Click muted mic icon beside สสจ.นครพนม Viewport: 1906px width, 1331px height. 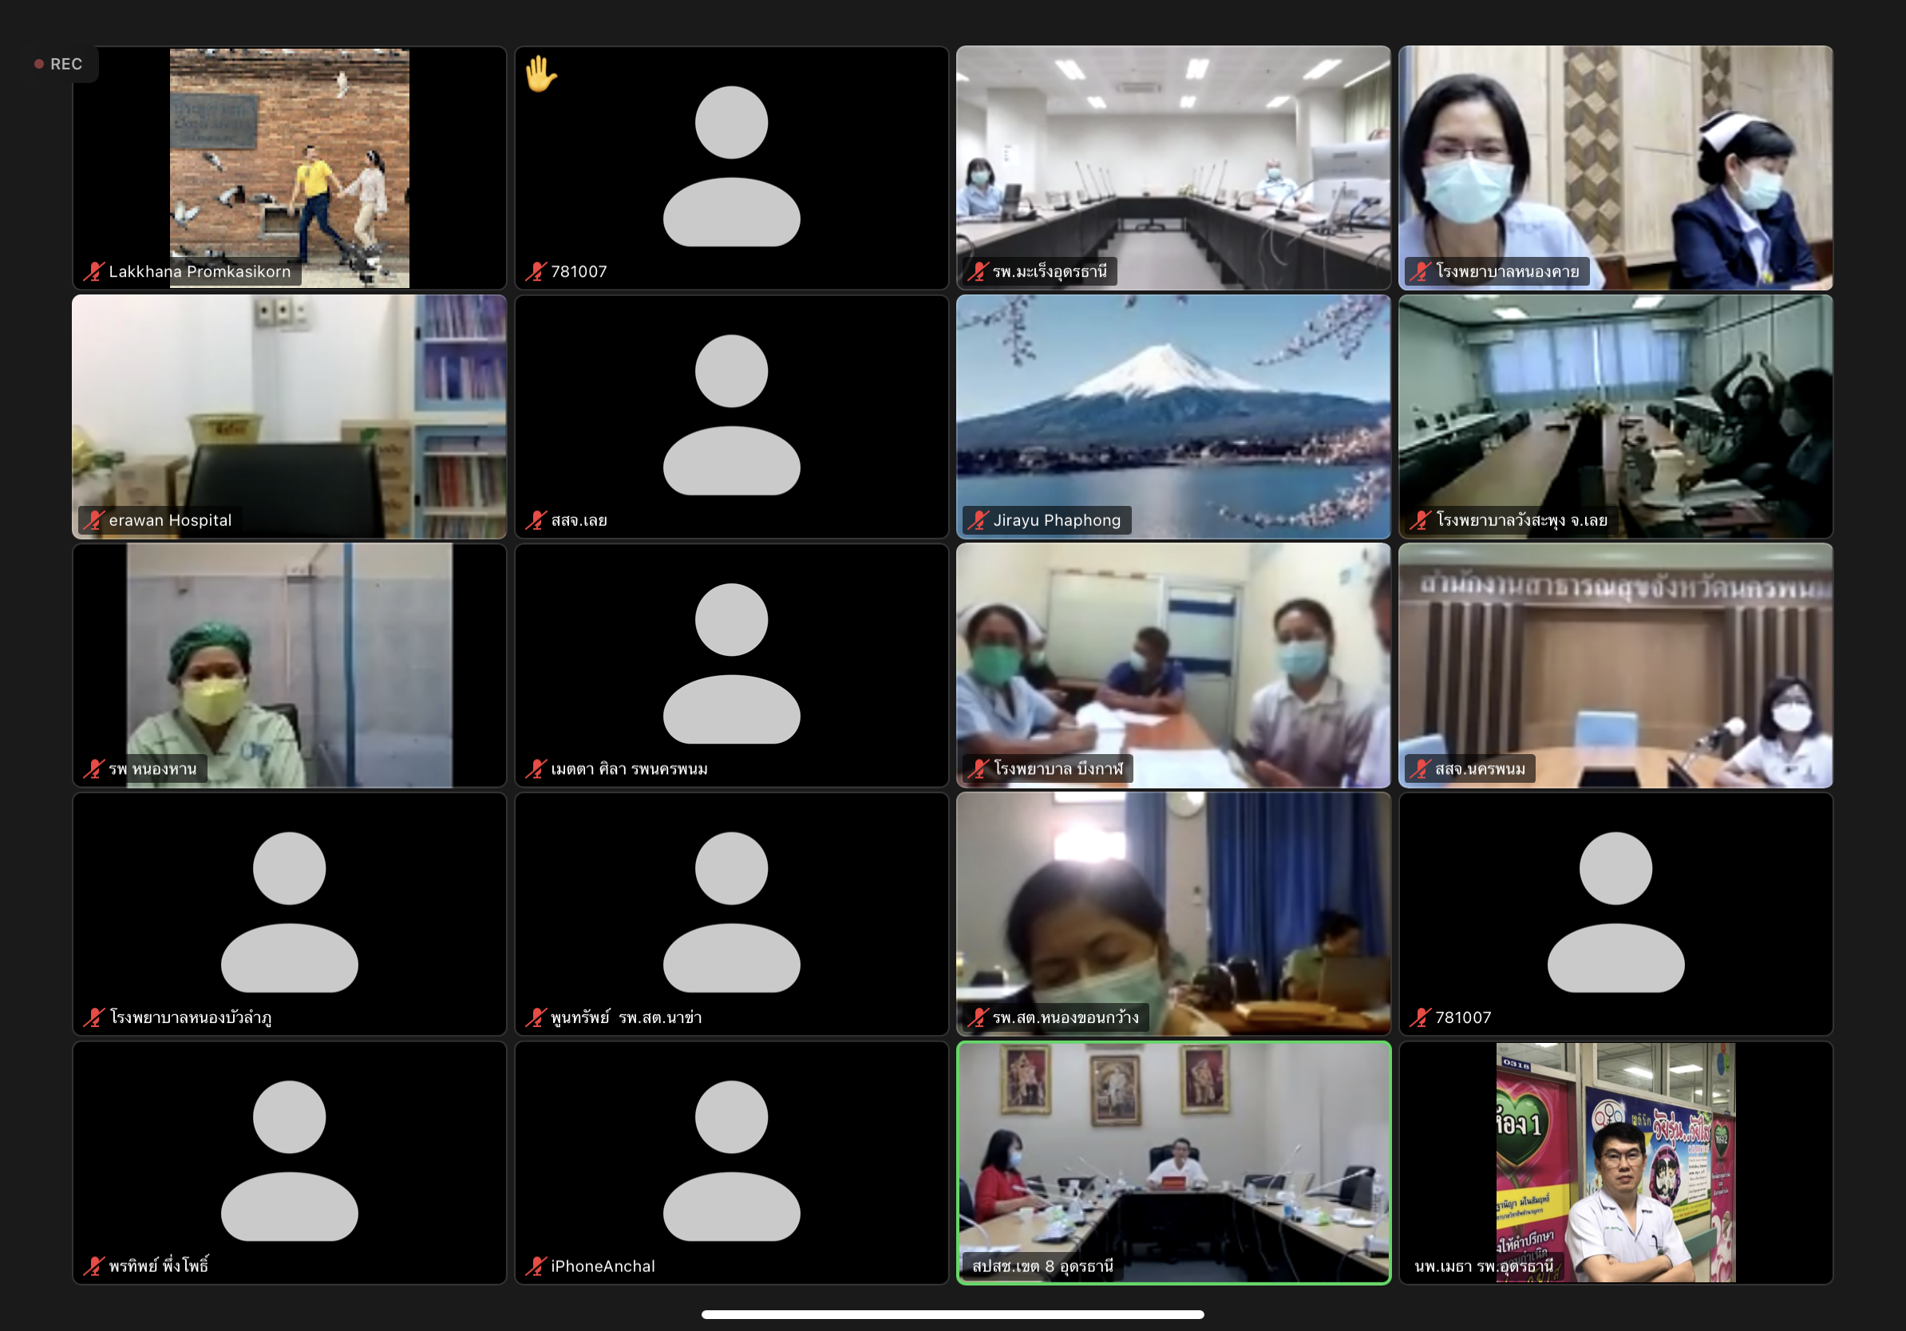pyautogui.click(x=1421, y=769)
